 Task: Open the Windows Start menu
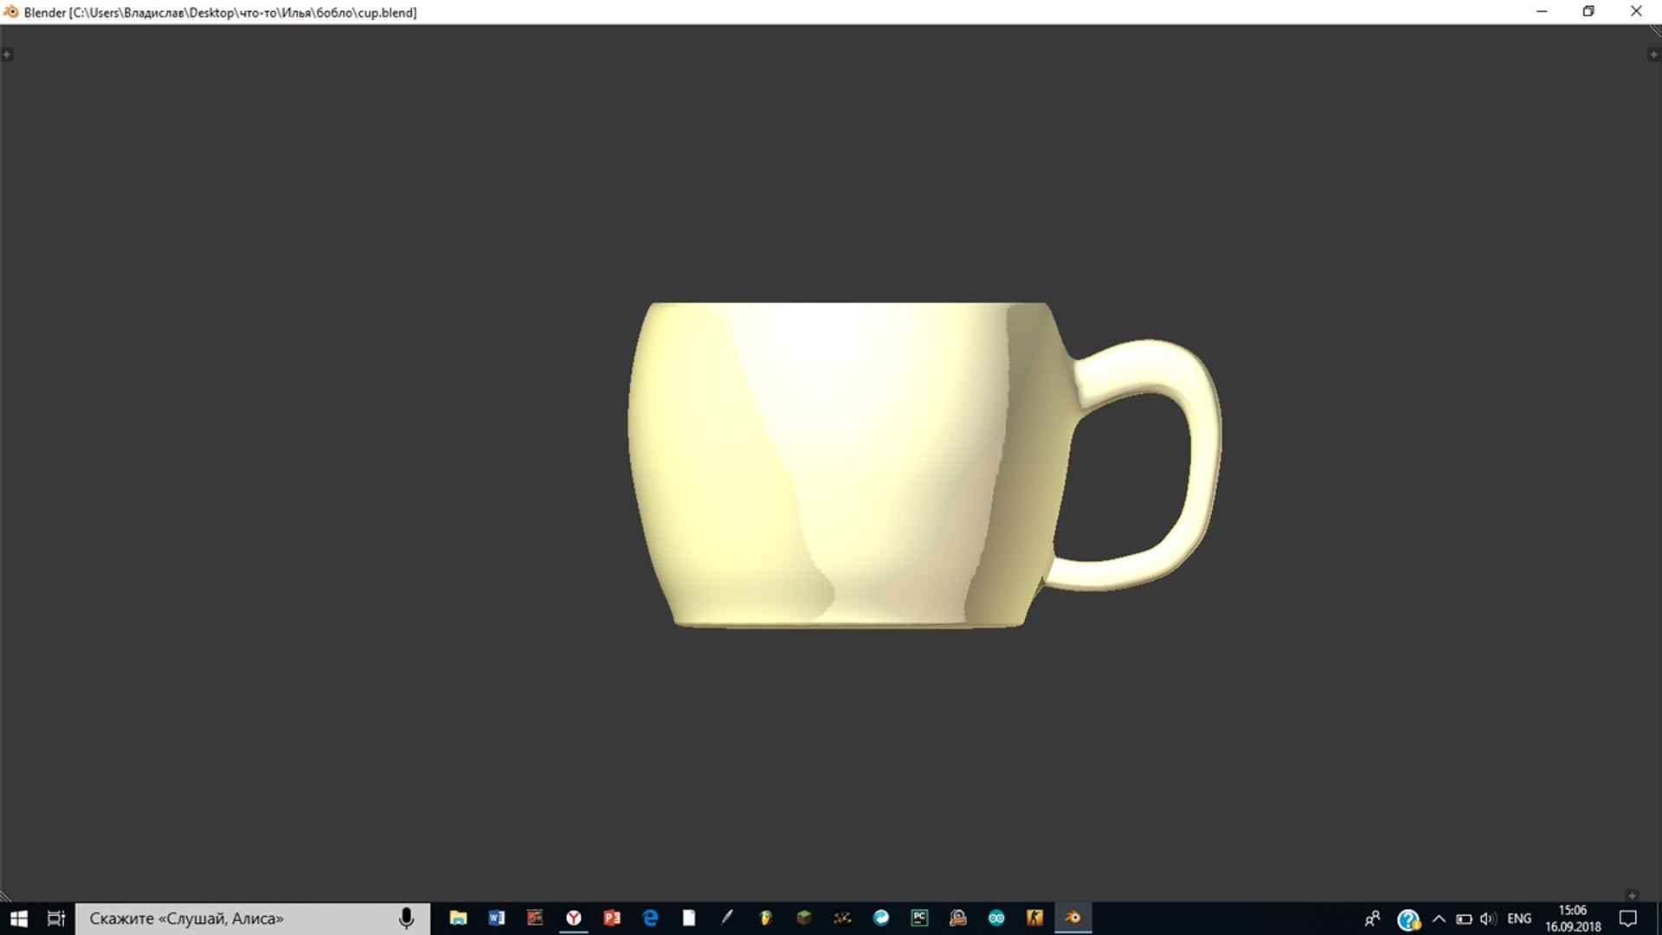pyautogui.click(x=18, y=919)
